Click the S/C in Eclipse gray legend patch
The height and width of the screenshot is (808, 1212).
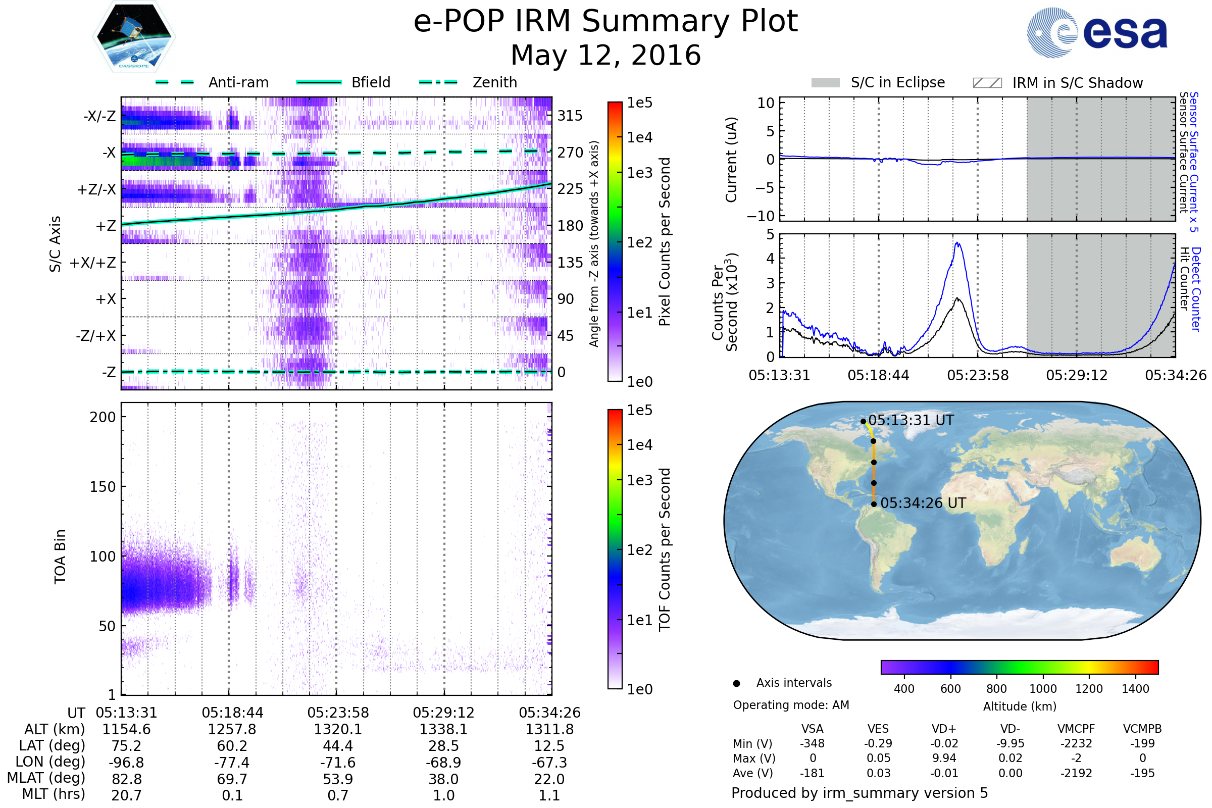click(x=826, y=83)
